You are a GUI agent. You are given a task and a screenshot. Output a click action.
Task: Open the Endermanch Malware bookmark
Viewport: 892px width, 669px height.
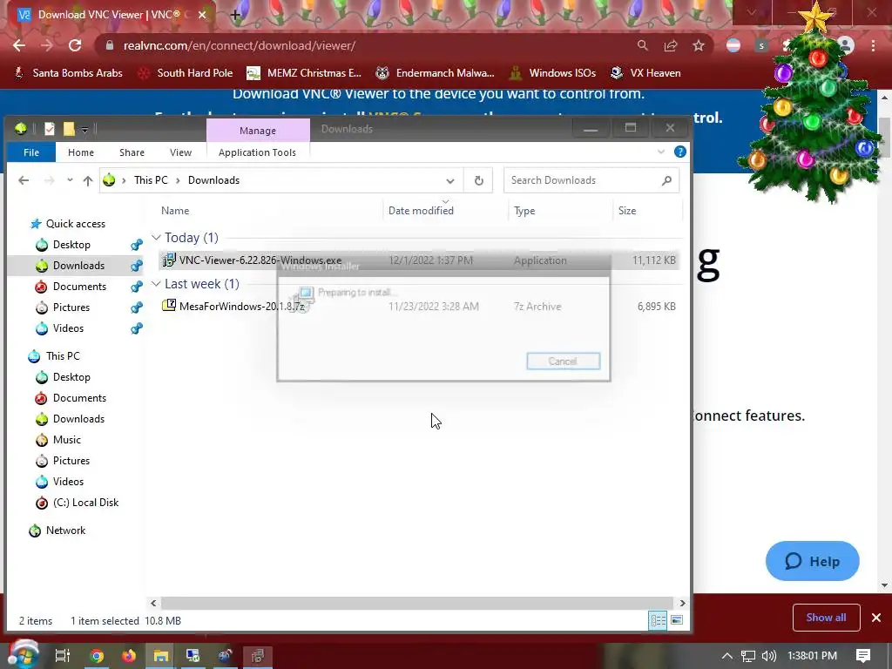[x=436, y=73]
